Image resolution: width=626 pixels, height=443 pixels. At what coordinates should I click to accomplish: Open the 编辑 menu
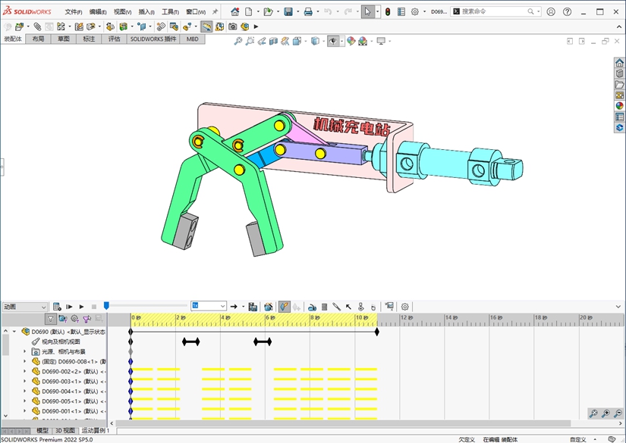coord(98,12)
